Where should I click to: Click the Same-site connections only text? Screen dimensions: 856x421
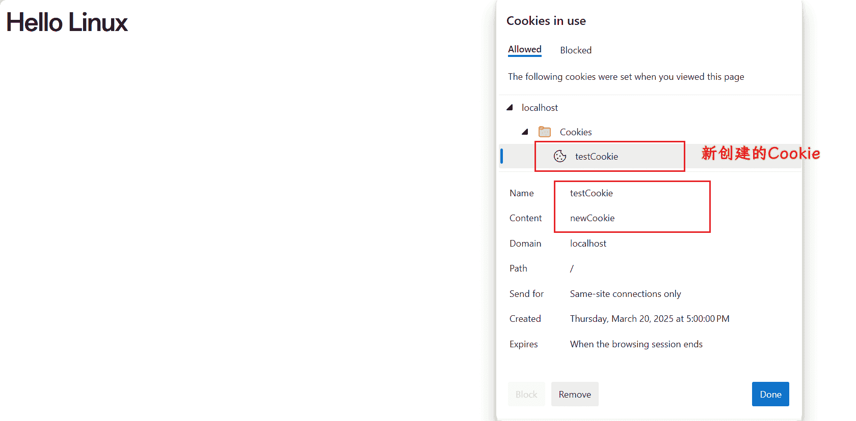click(x=625, y=293)
